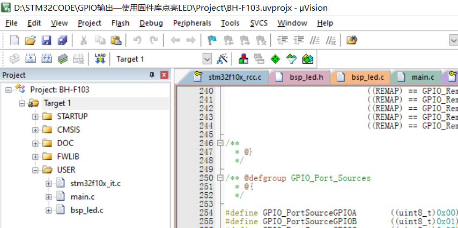Expand the DOC group
This screenshot has height=228, width=458.
tap(35, 143)
